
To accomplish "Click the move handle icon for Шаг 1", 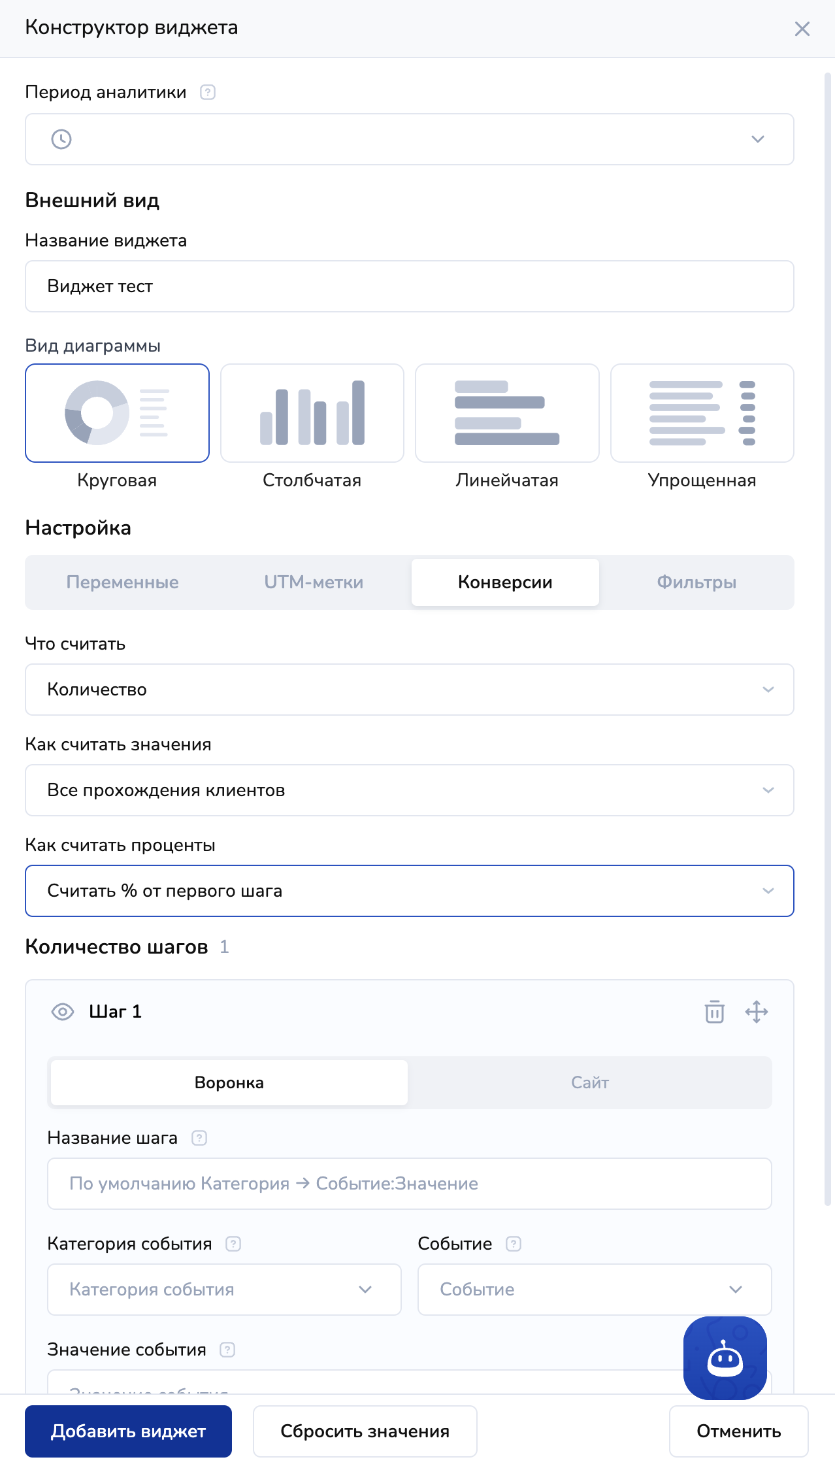I will [757, 1012].
